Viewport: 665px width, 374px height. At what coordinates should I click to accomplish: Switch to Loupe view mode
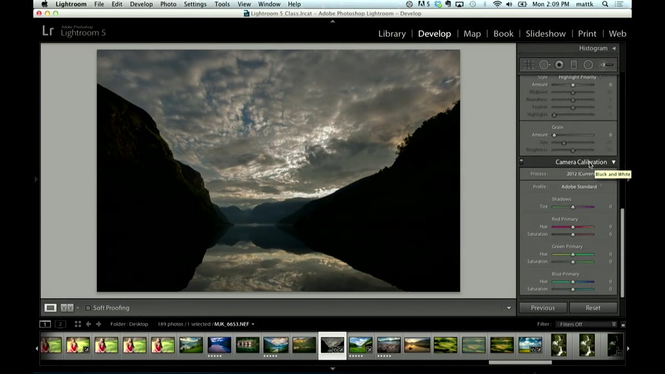click(x=50, y=308)
